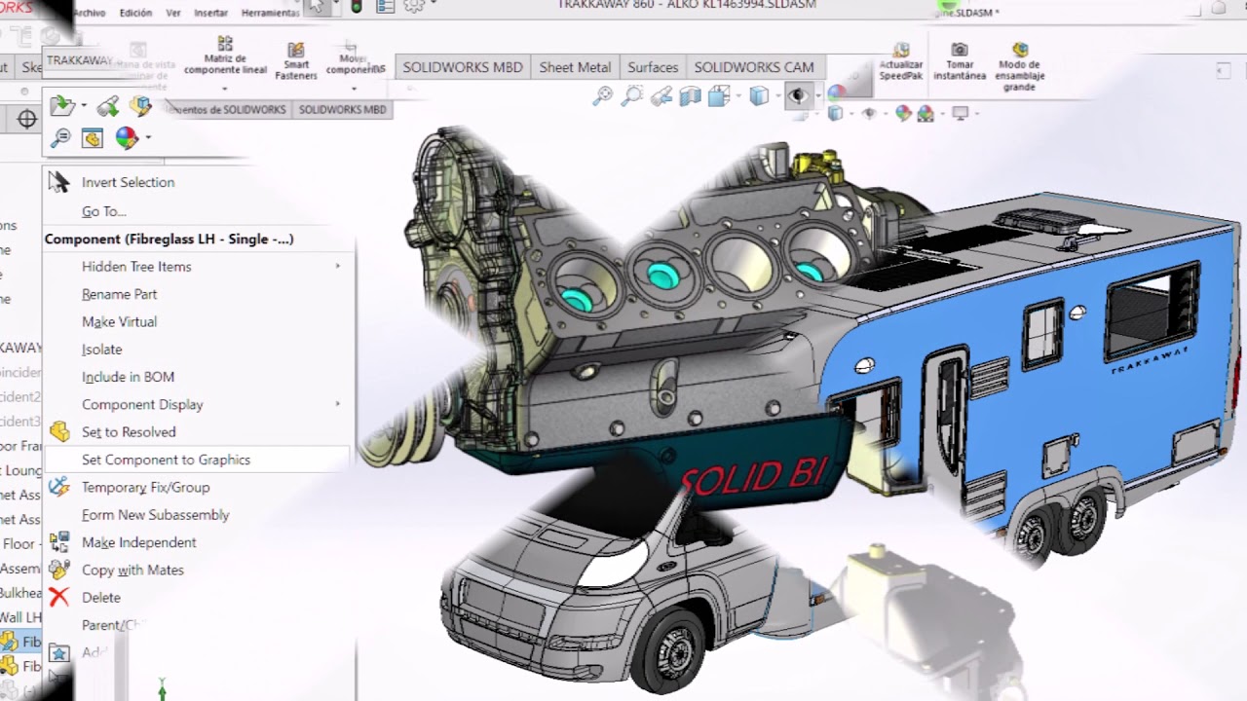1247x701 pixels.
Task: Choose Invert Selection from context menu
Action: 128,182
